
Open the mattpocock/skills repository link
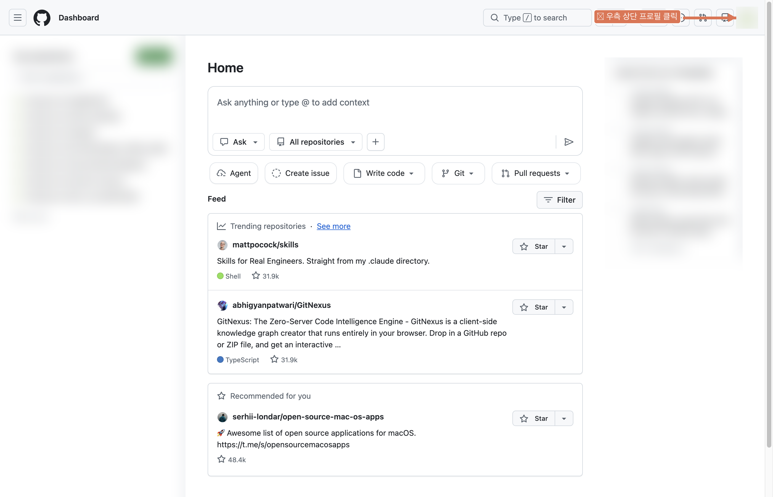click(x=266, y=245)
